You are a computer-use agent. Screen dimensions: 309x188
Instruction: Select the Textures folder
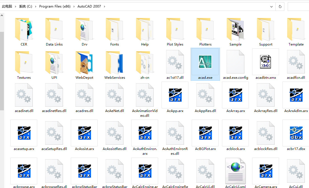pyautogui.click(x=24, y=63)
